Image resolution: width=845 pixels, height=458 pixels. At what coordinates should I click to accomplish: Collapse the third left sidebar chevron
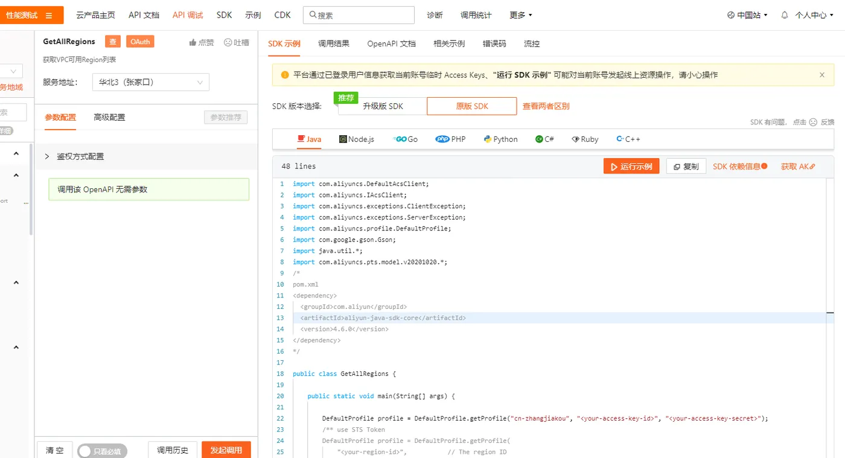pos(16,282)
